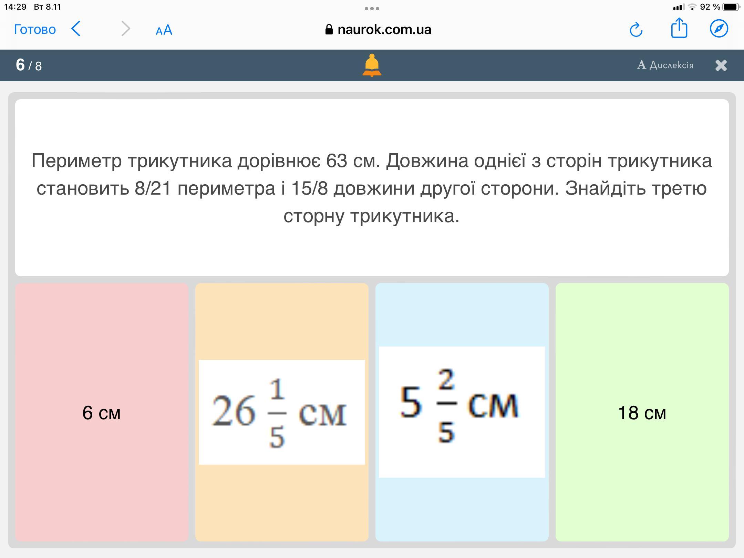The width and height of the screenshot is (744, 558).
Task: Tap the Safari back arrow
Action: pos(76,29)
